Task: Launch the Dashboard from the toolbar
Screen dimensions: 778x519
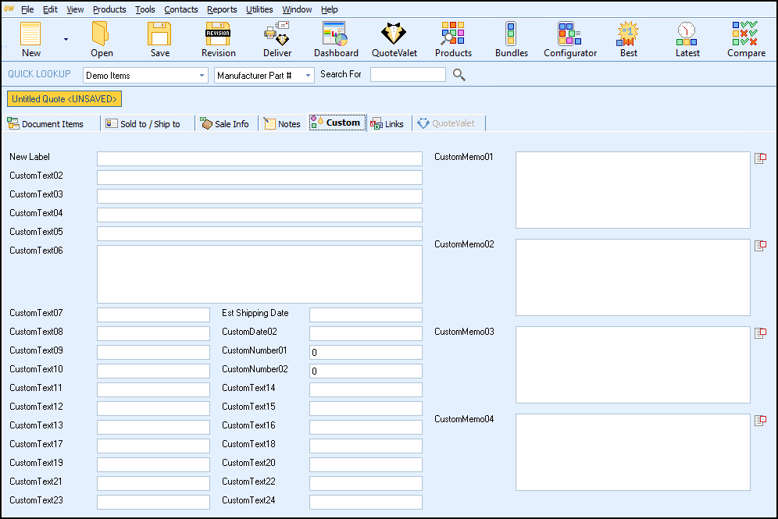Action: 336,40
